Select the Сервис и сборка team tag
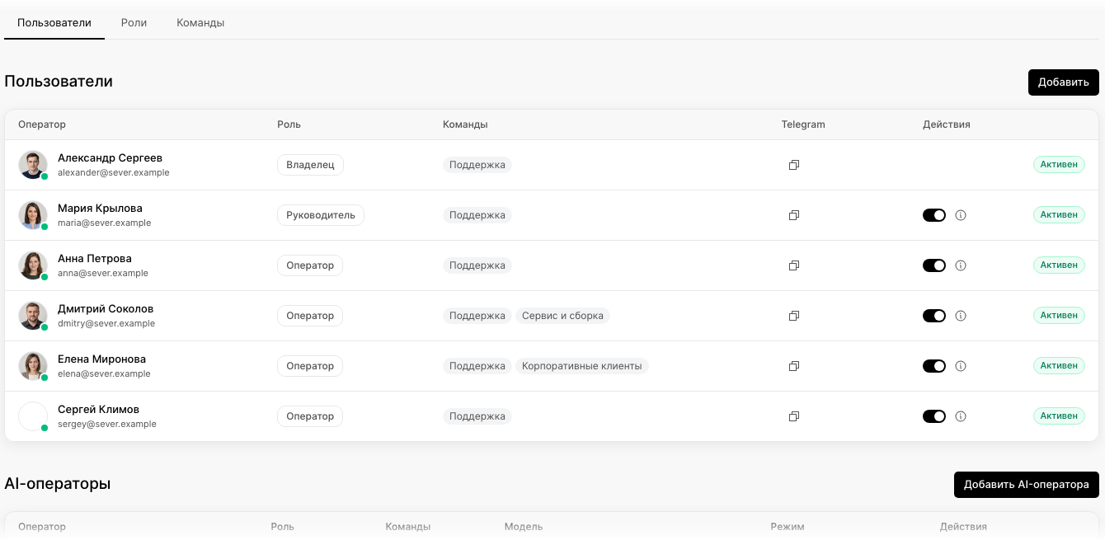 click(562, 316)
